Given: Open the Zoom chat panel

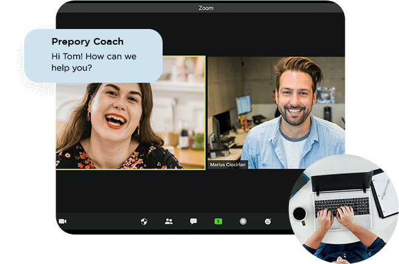Looking at the screenshot, I should [x=193, y=221].
